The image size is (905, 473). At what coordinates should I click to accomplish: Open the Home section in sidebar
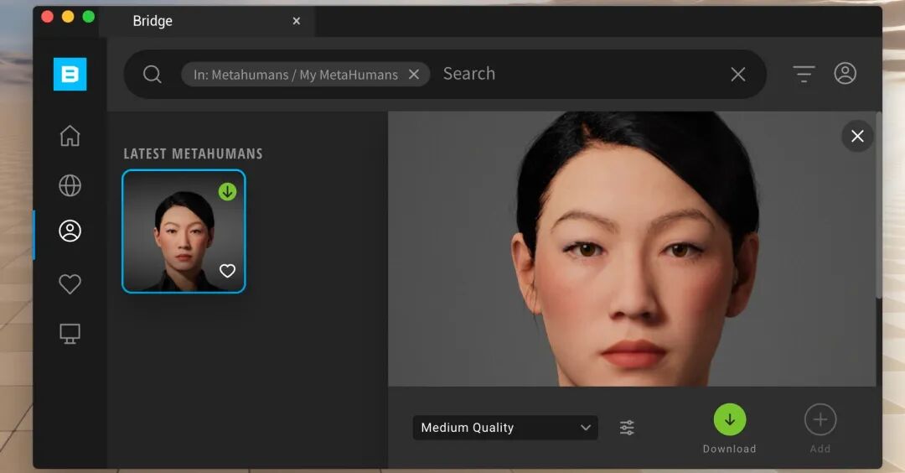(x=70, y=136)
